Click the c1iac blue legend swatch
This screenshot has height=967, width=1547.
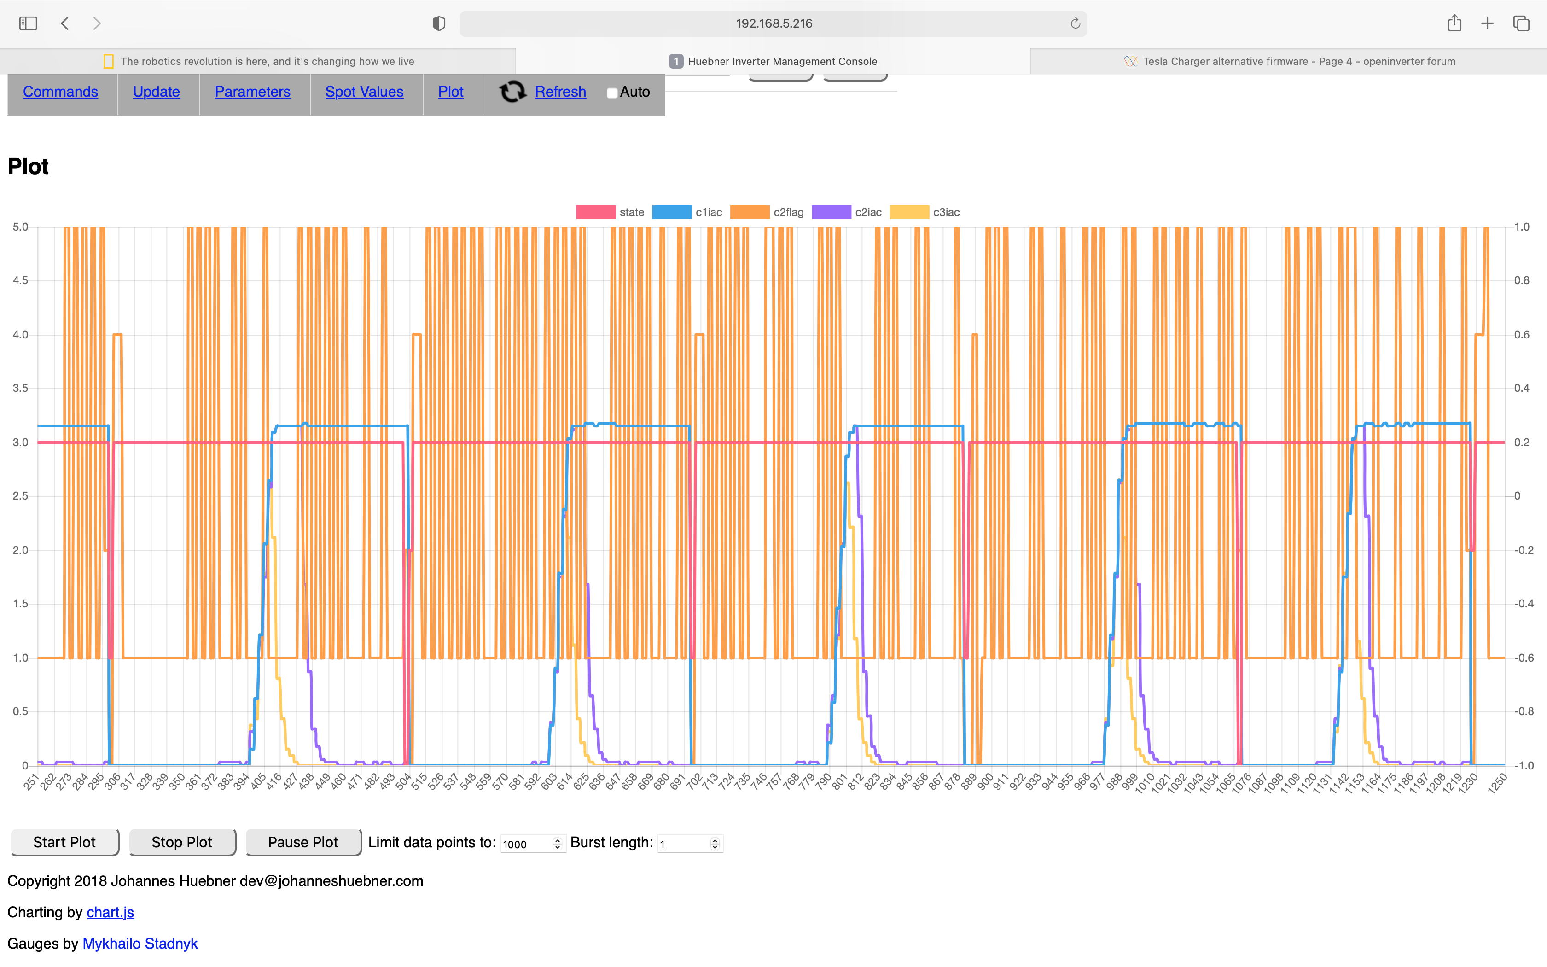[671, 212]
